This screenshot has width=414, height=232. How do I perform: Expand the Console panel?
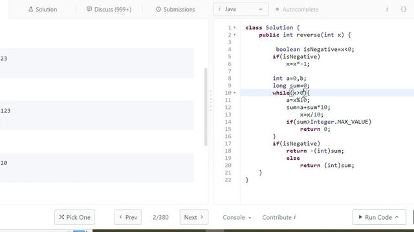tap(237, 218)
